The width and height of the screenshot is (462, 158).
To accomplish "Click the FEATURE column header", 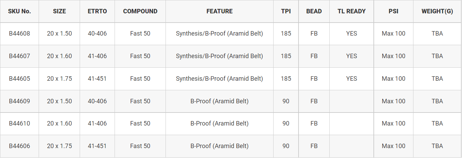I will (x=220, y=11).
